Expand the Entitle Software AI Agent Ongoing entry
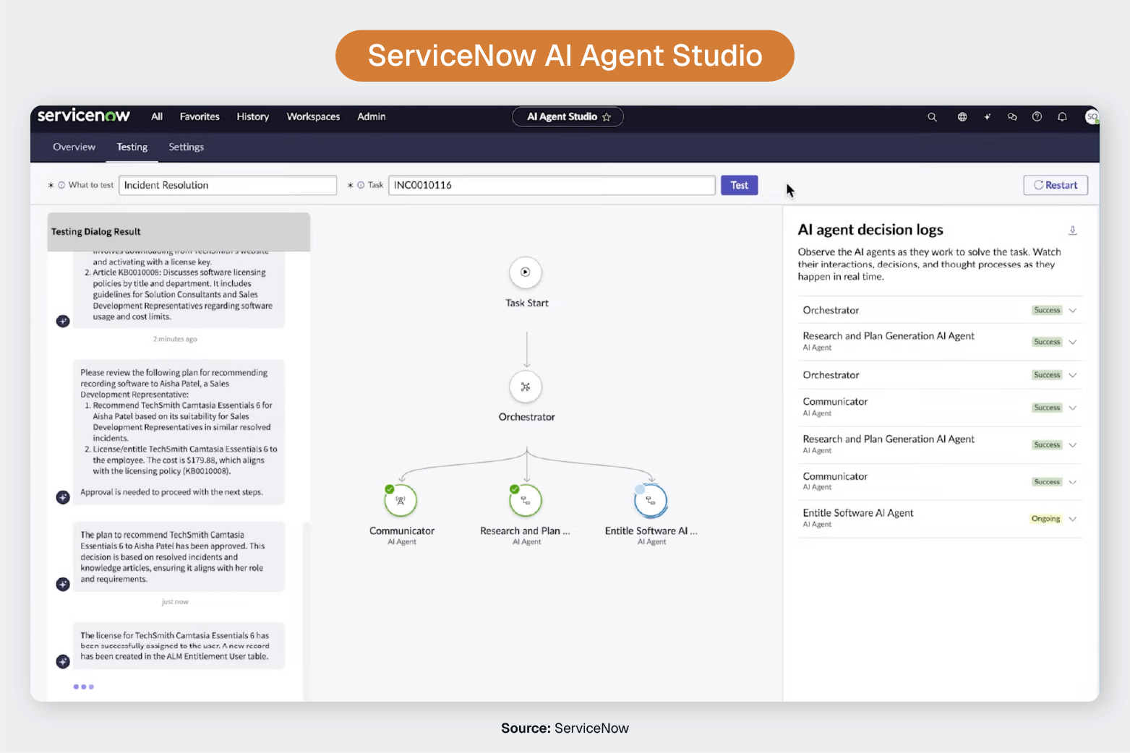Viewport: 1130px width, 753px height. pyautogui.click(x=1073, y=518)
